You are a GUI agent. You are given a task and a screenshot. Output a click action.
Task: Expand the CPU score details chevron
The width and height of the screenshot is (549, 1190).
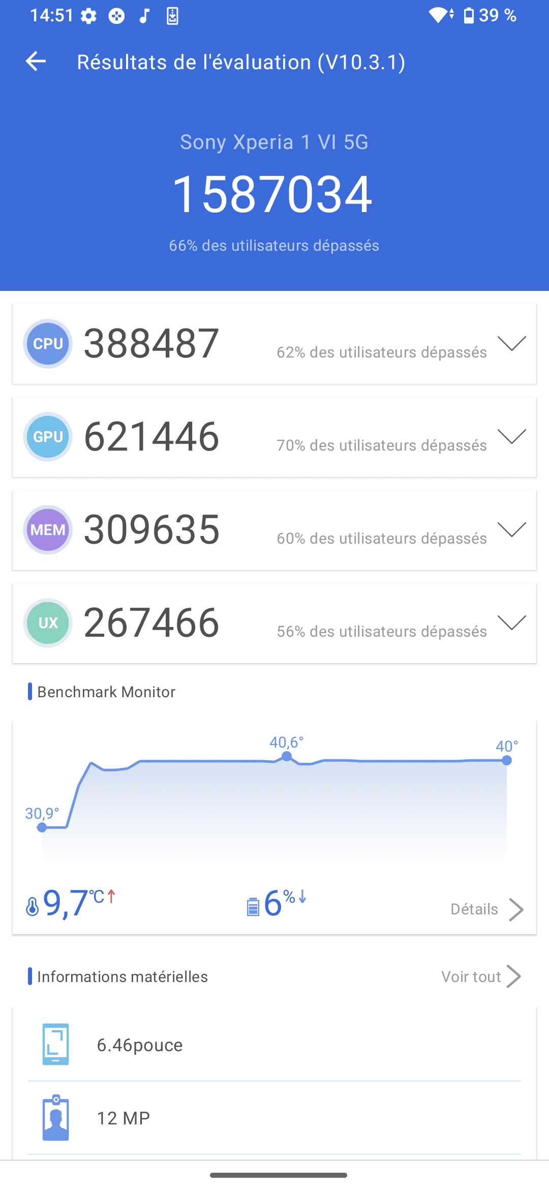coord(511,344)
